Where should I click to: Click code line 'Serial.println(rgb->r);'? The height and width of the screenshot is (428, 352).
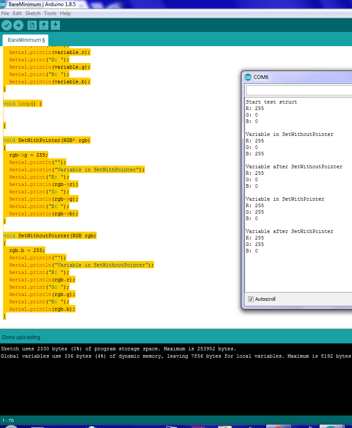[x=44, y=185]
